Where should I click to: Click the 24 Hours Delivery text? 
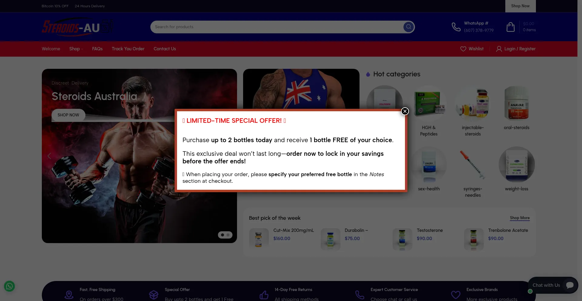point(90,6)
